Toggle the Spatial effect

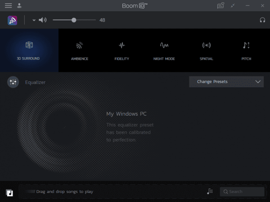click(x=206, y=51)
